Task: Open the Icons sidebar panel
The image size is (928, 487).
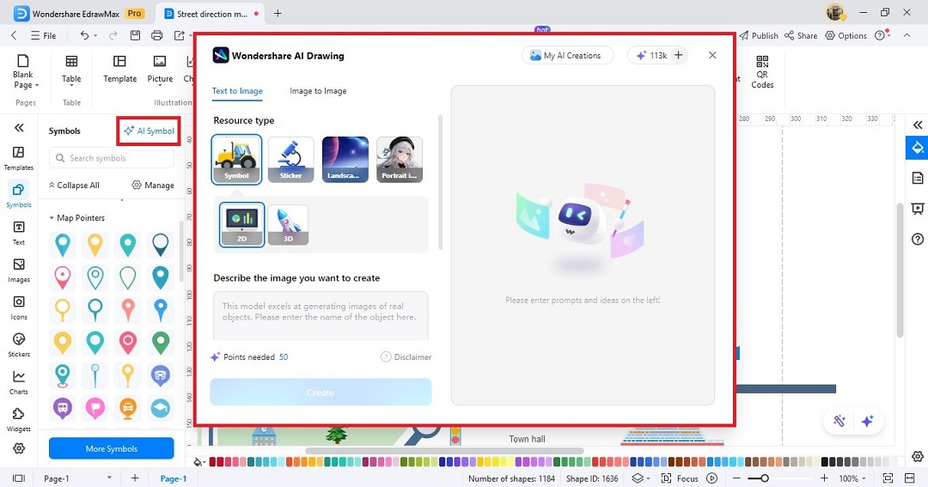Action: 19,307
